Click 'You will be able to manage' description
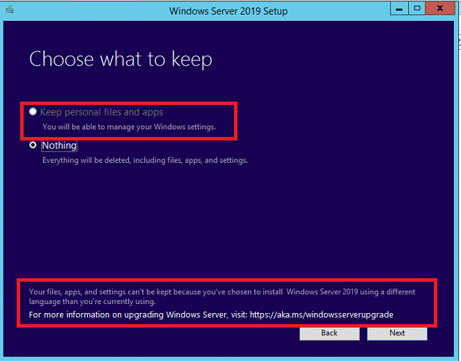The height and width of the screenshot is (361, 461). [x=129, y=127]
